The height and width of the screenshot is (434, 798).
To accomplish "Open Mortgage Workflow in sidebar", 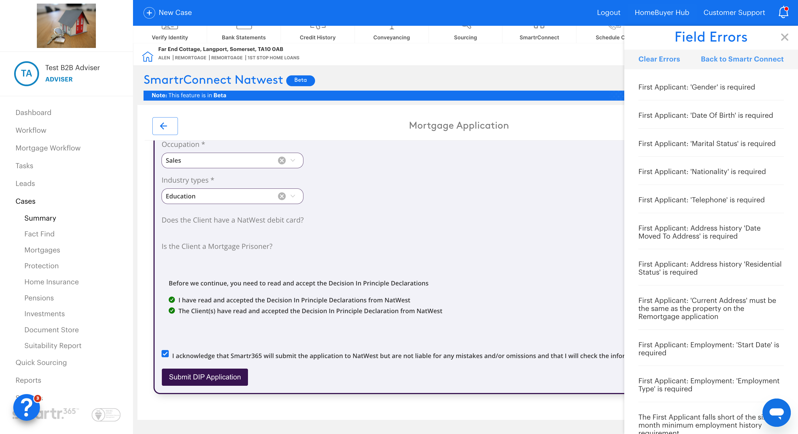I will pyautogui.click(x=48, y=148).
